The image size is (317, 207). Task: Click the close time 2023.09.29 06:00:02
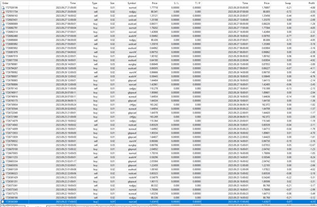[x=238, y=56]
